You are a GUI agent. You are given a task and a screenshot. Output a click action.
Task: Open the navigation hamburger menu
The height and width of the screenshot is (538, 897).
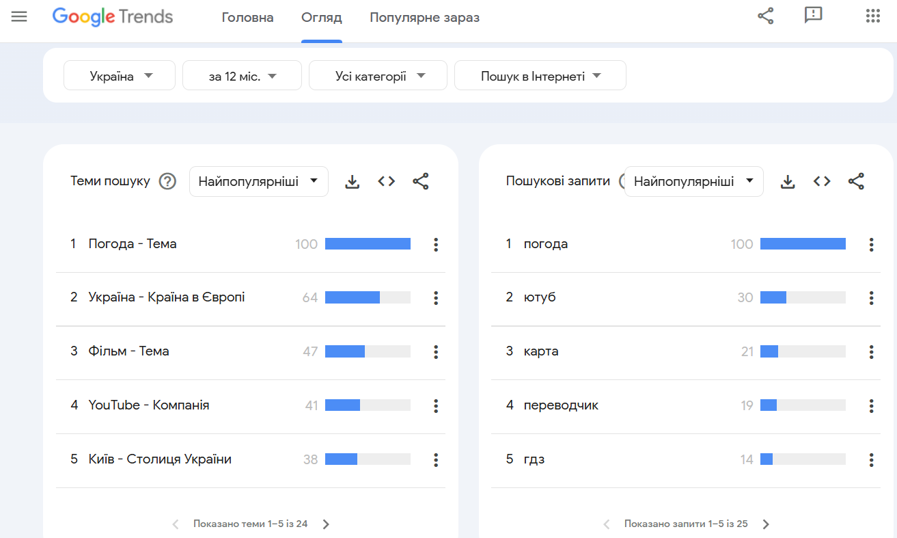[x=18, y=16]
